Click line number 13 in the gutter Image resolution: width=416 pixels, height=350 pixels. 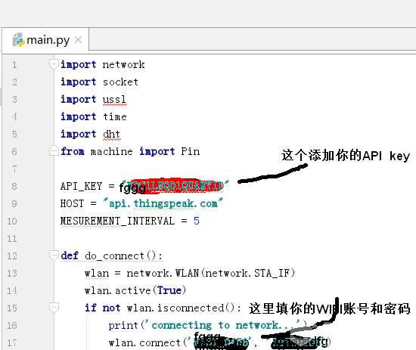coord(12,273)
